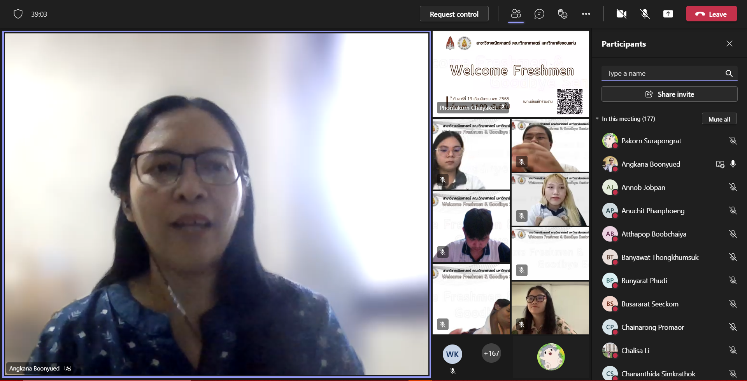The image size is (747, 381).
Task: Select participant Chainarong Promaor
Action: 669,327
